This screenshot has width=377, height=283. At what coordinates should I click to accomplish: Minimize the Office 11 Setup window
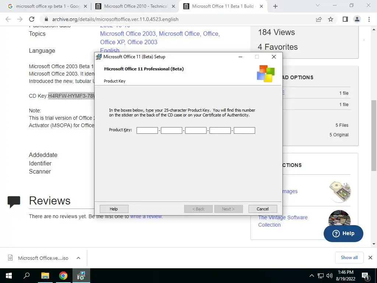click(240, 57)
